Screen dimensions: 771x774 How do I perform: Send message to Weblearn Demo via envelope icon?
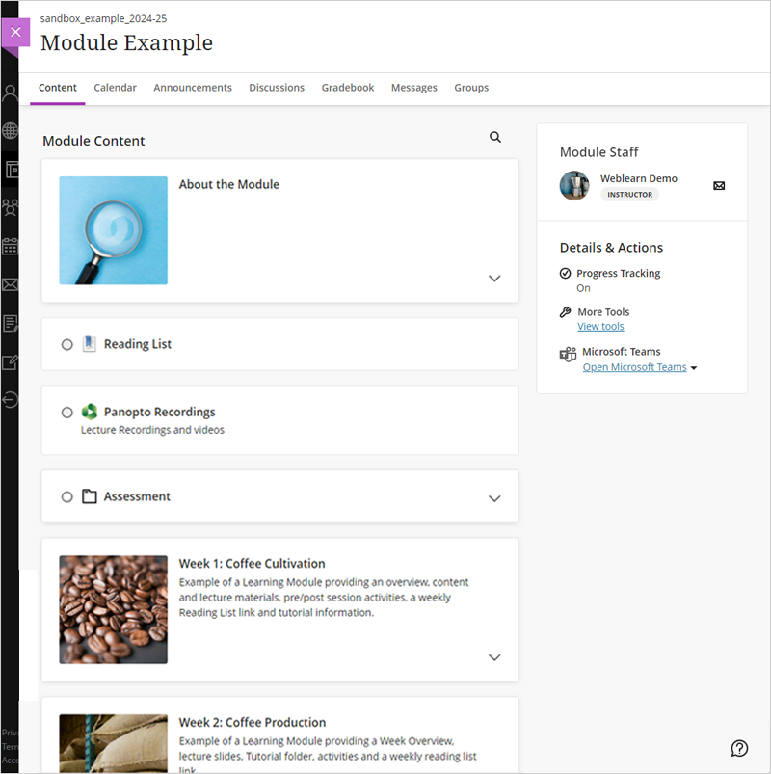(x=719, y=186)
